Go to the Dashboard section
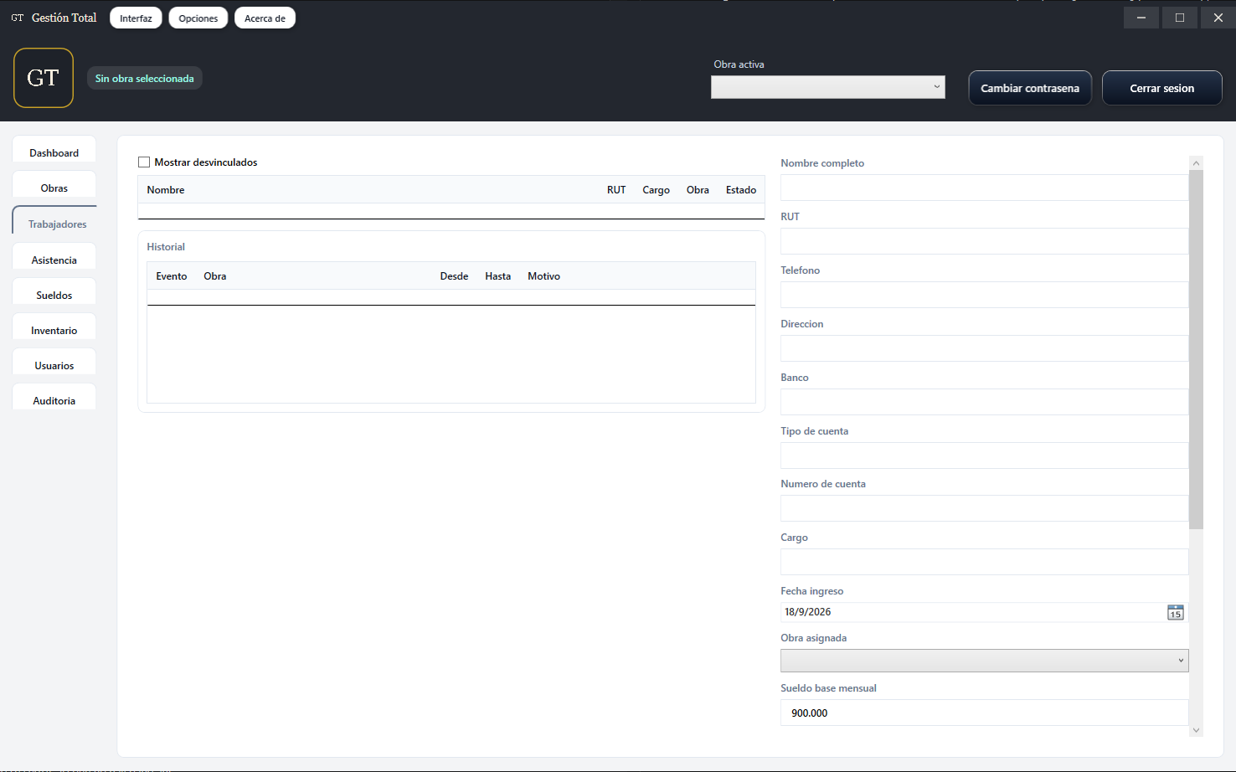1236x772 pixels. (x=54, y=152)
